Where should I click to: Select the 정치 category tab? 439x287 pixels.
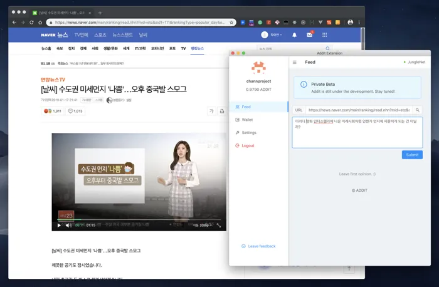pyautogui.click(x=71, y=48)
